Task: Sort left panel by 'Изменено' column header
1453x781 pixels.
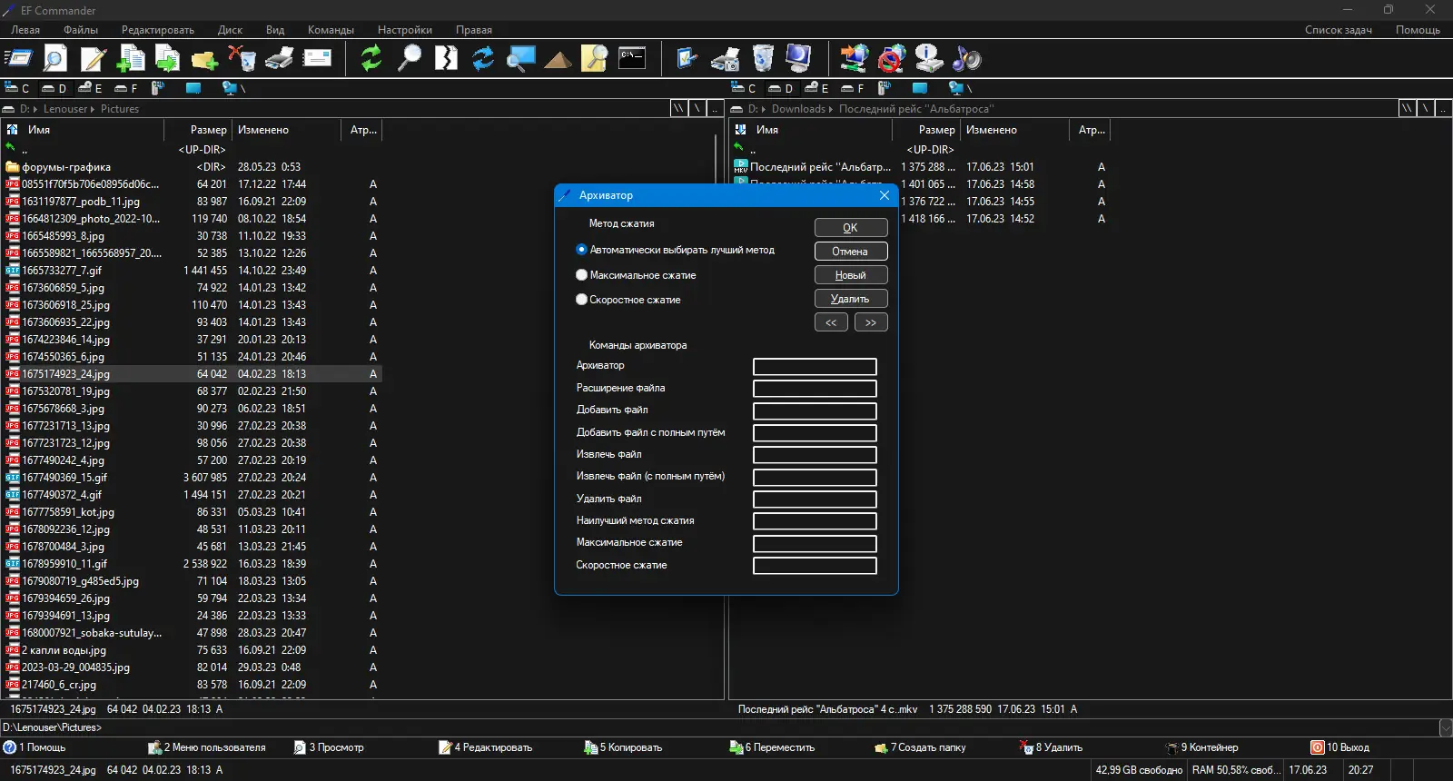Action: 287,130
